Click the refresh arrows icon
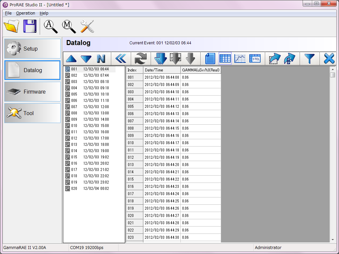Image resolution: width=339 pixels, height=254 pixels. (140, 58)
